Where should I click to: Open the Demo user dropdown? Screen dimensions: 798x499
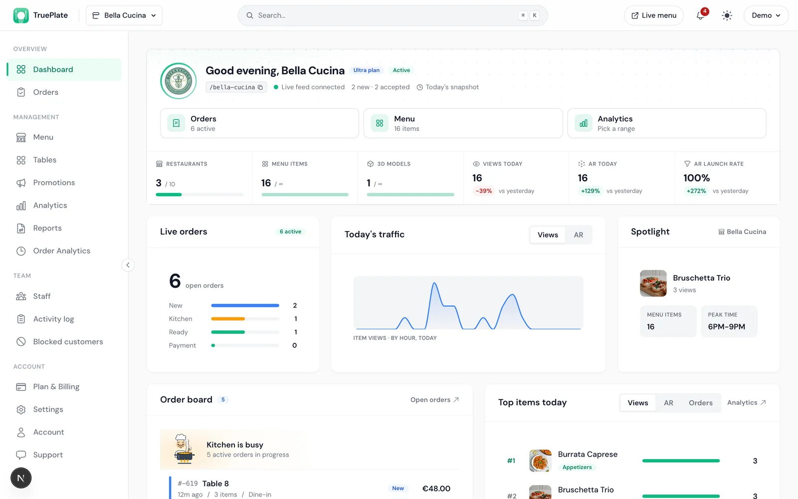tap(766, 15)
